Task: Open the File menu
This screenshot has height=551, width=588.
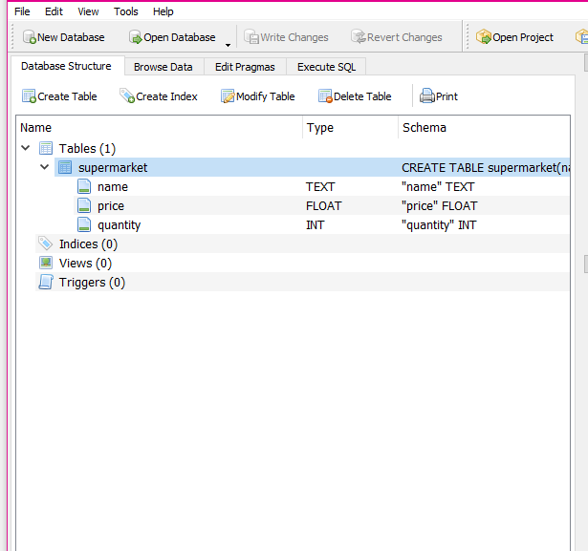Action: click(22, 11)
